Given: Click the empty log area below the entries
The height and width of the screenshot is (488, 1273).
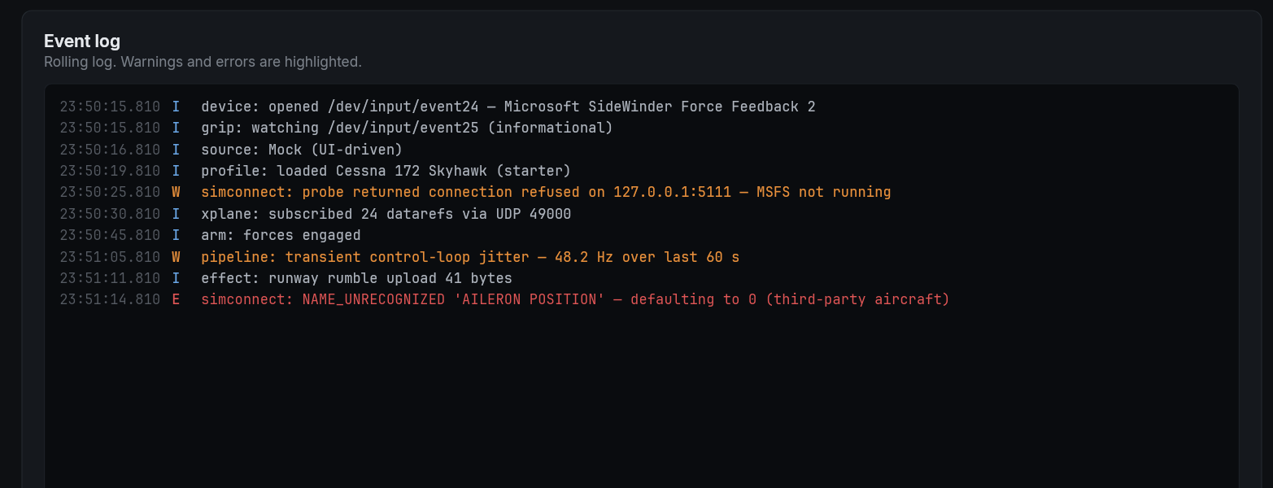Looking at the screenshot, I should point(641,399).
